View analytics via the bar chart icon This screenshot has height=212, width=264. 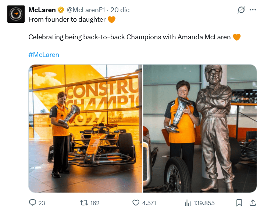(x=188, y=203)
